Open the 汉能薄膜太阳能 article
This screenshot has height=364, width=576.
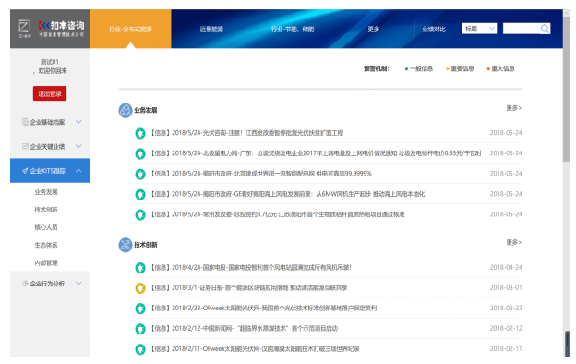point(255,349)
